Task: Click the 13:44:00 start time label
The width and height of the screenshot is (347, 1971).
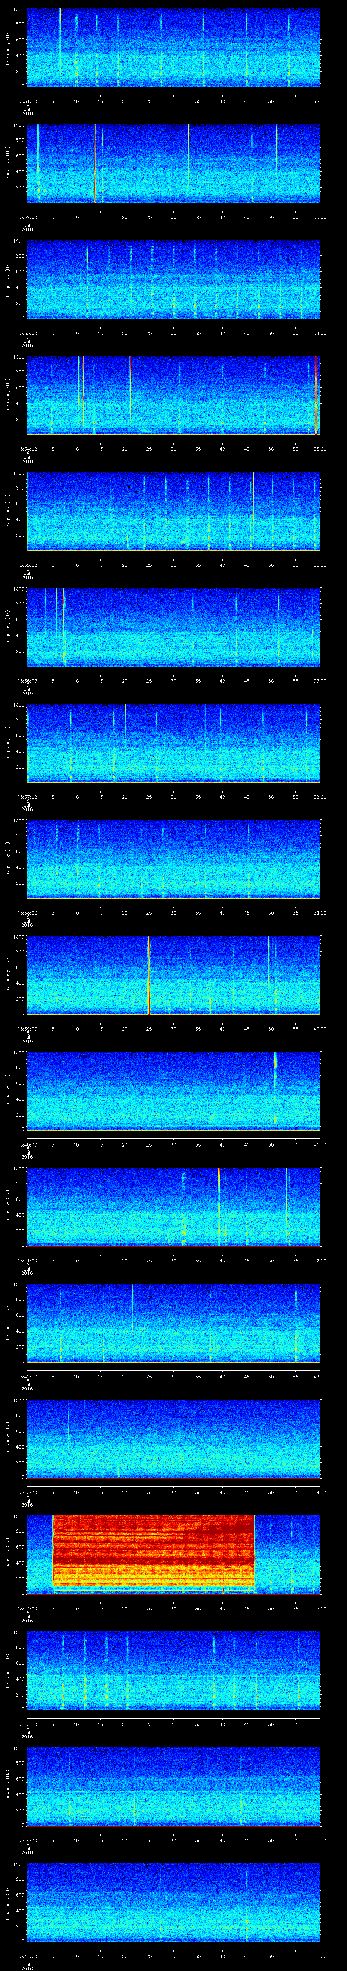Action: [x=27, y=1608]
